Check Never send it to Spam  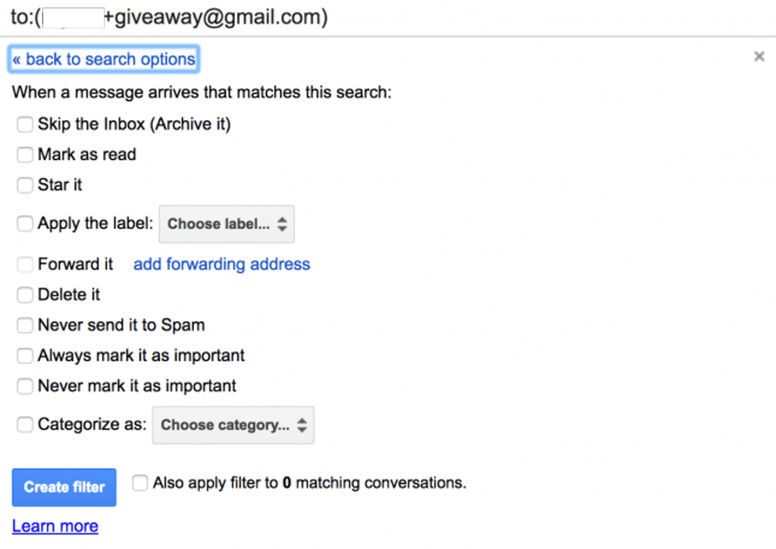[25, 326]
